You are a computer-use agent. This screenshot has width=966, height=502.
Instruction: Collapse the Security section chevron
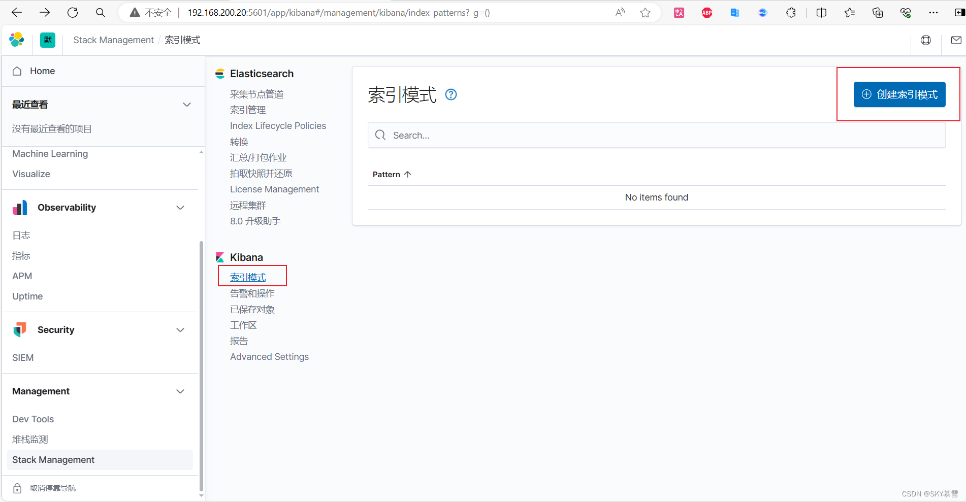pos(180,330)
